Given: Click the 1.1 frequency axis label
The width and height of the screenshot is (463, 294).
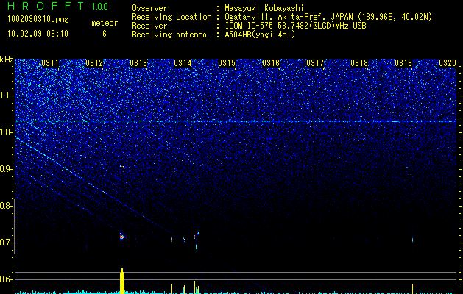Looking at the screenshot, I should point(6,96).
